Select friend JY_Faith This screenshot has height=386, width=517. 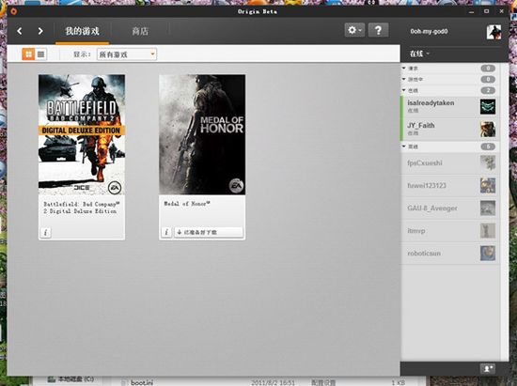click(449, 129)
